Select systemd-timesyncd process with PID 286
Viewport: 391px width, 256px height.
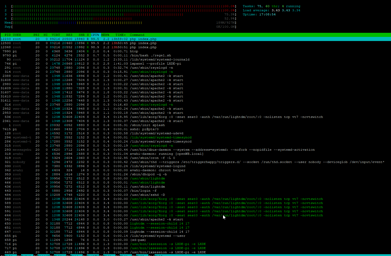[195, 141]
